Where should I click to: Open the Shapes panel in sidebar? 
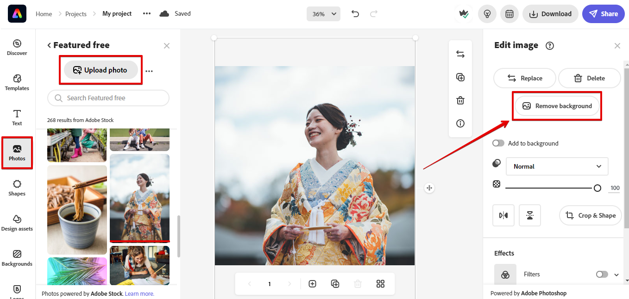coord(17,188)
